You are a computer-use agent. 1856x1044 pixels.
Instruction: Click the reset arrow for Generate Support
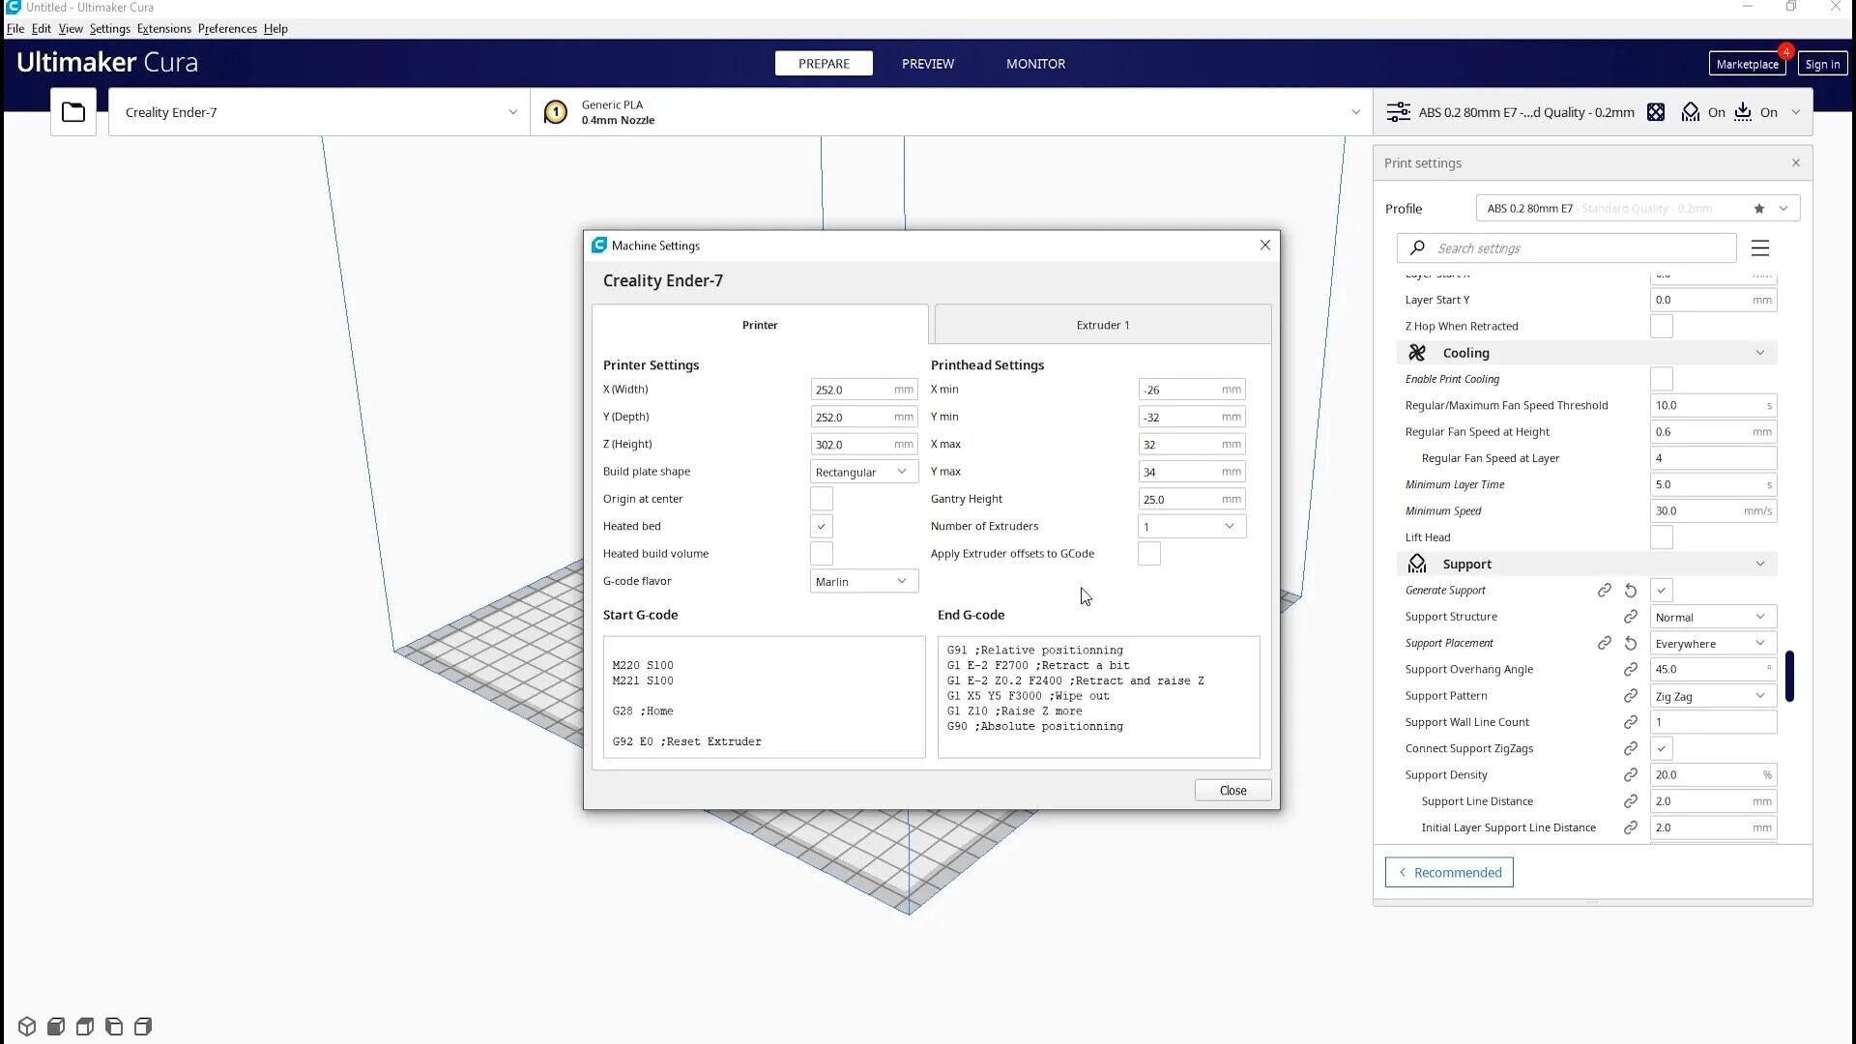point(1631,591)
